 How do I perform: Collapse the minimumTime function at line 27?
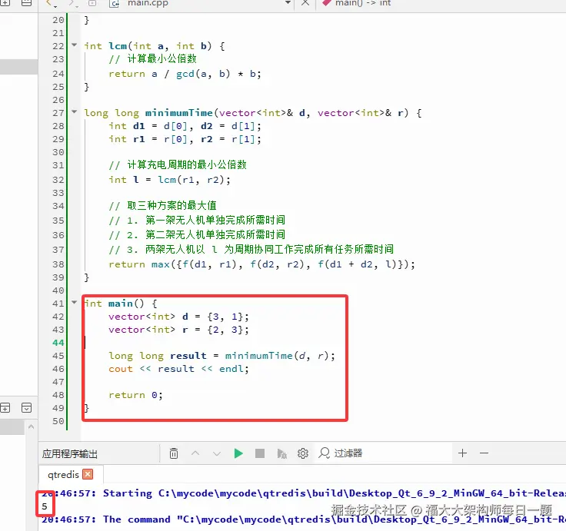point(75,112)
